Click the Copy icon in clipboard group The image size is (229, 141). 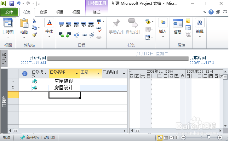click(x=34, y=27)
